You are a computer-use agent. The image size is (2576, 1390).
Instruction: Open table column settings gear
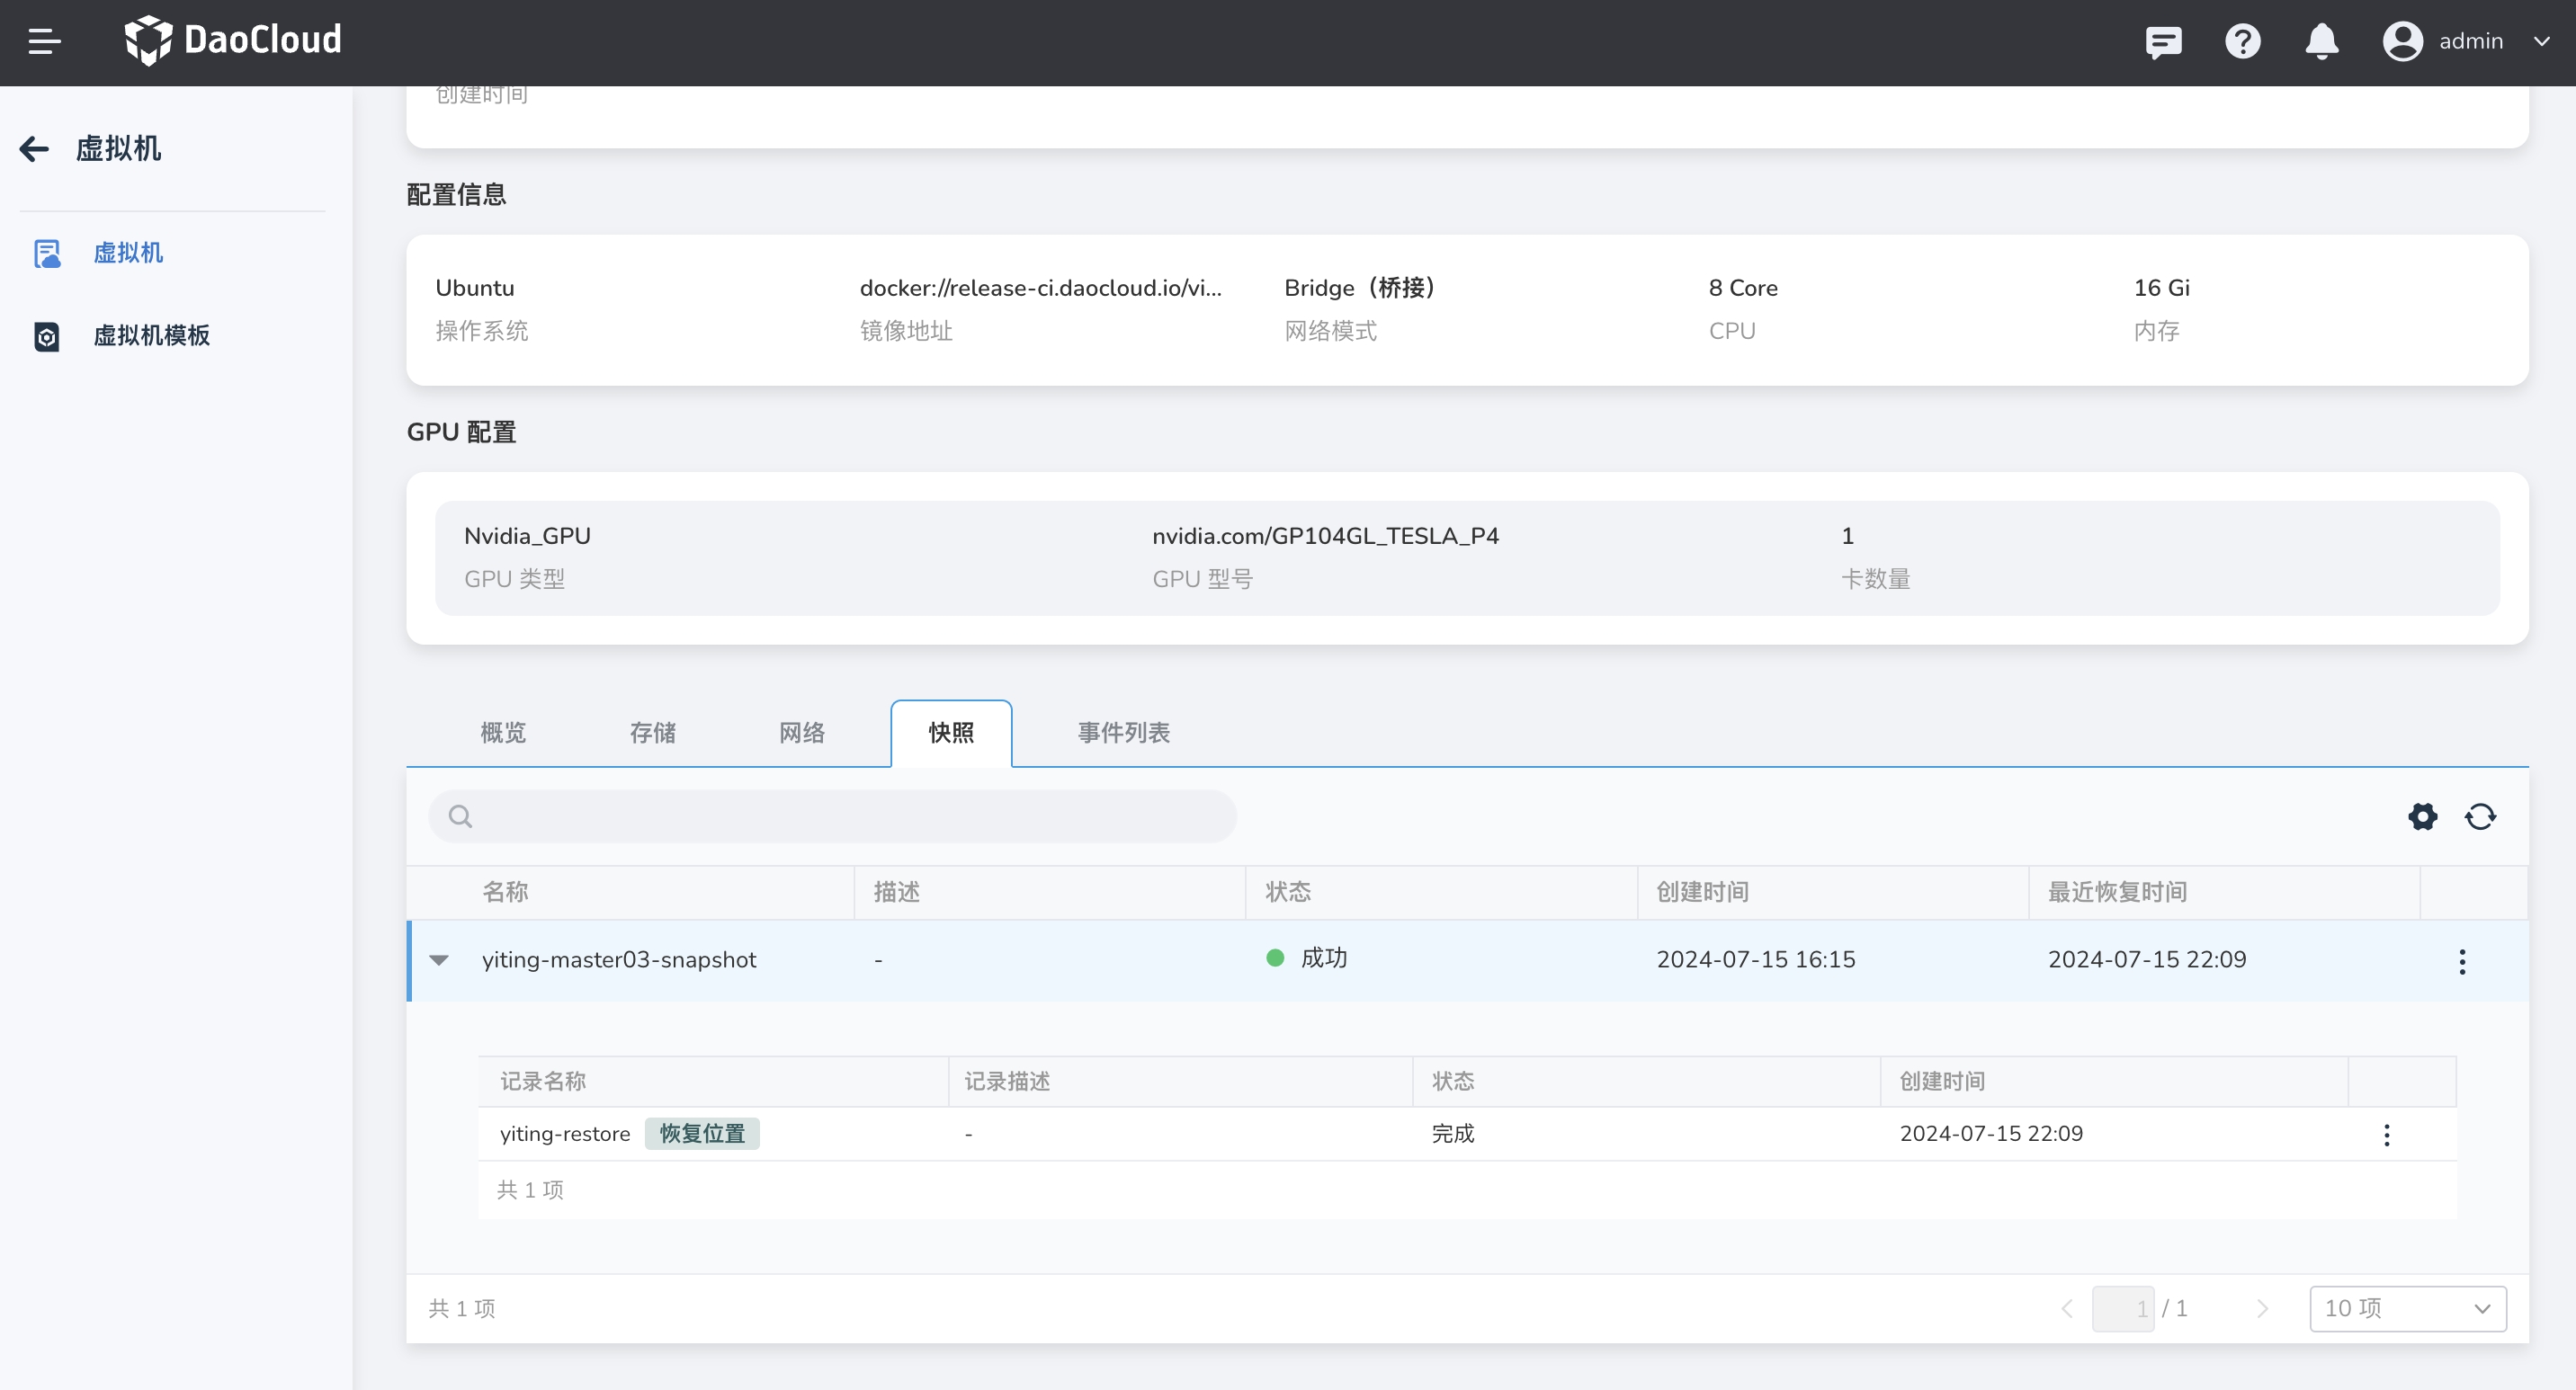2422,816
